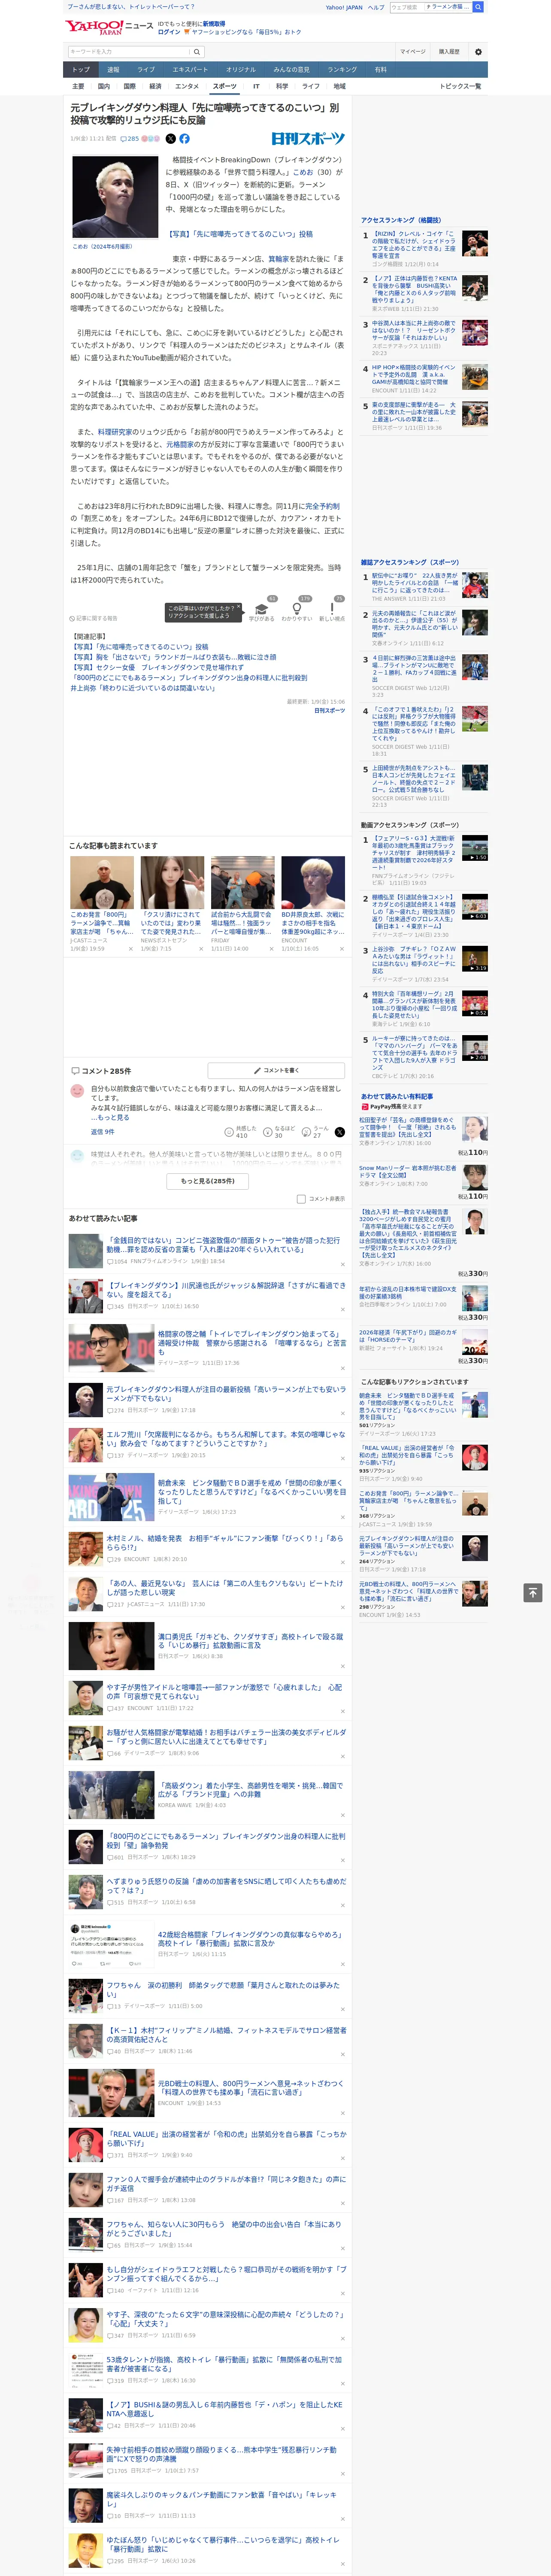This screenshot has height=2576, width=551.
Task: Click the keyword search magnifier icon
Action: [x=196, y=52]
